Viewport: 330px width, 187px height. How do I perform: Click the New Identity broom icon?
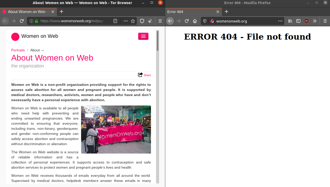(150, 21)
